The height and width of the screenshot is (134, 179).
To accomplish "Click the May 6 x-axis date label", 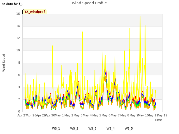I will pos(106,115).
